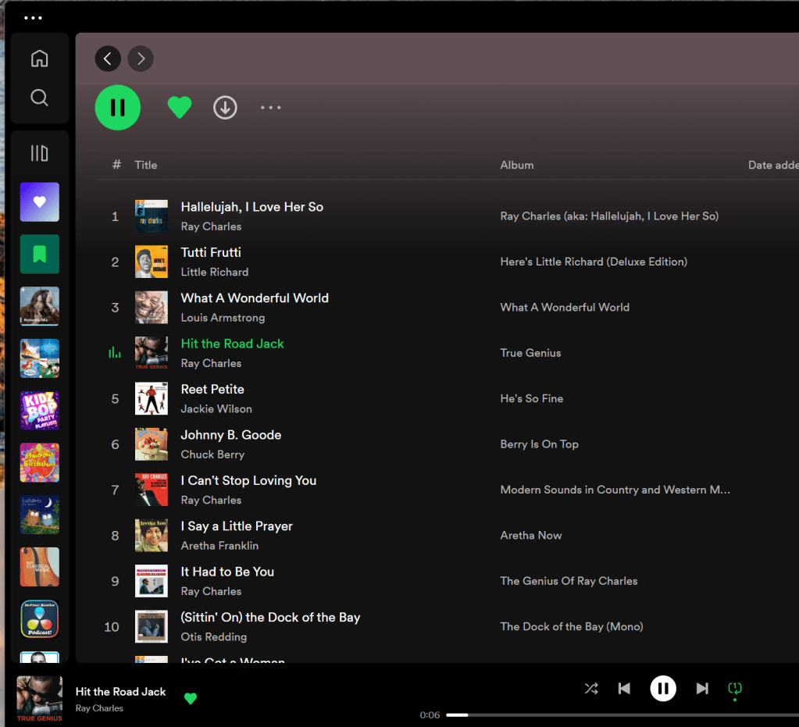The image size is (799, 727).
Task: Toggle the heart in the now-playing bar
Action: tap(191, 698)
